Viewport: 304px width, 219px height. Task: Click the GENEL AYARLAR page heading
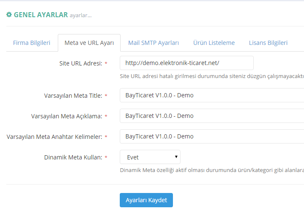pyautogui.click(x=41, y=15)
